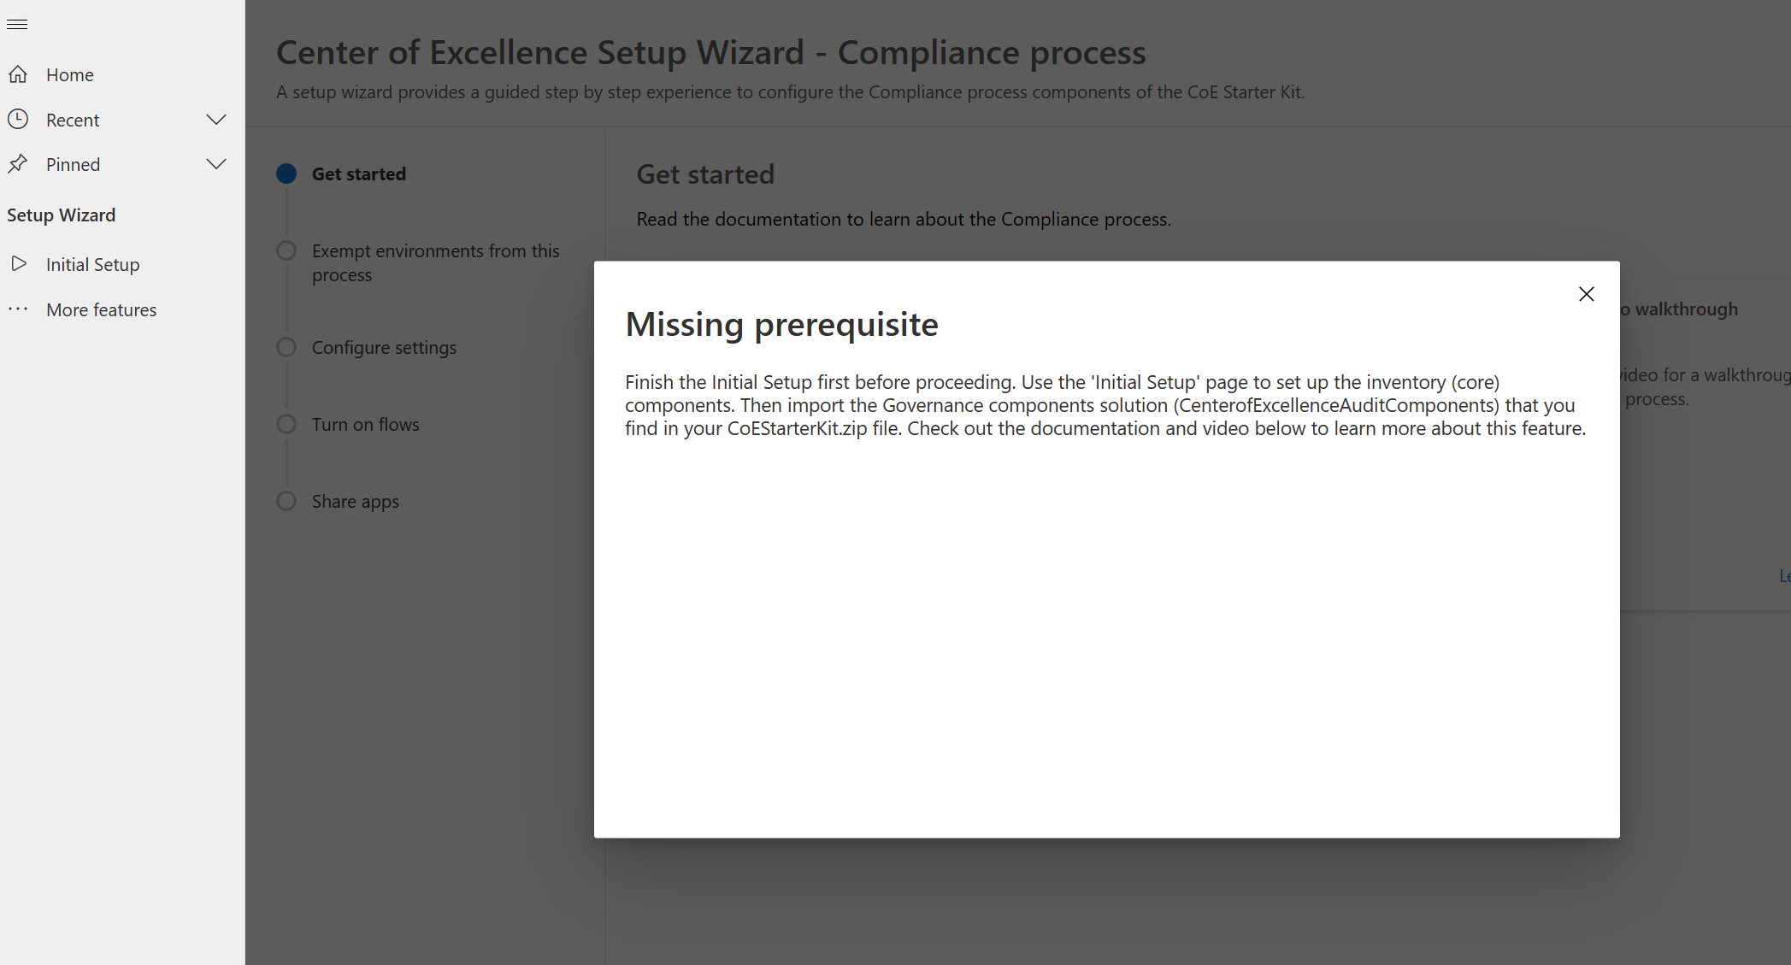The height and width of the screenshot is (965, 1791).
Task: Open the hamburger navigation menu
Action: point(17,24)
